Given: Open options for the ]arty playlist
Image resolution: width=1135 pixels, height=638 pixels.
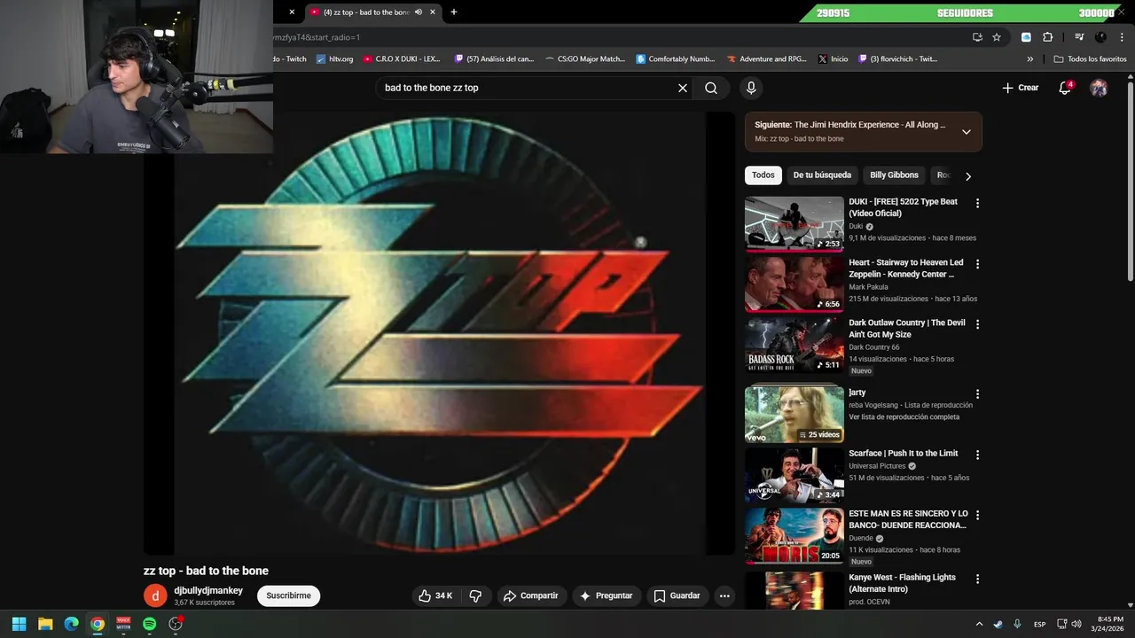Looking at the screenshot, I should 977,393.
